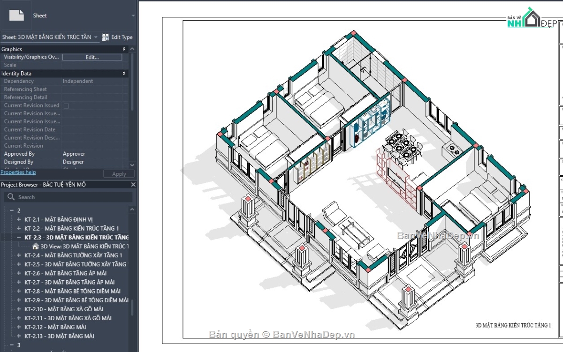563x352 pixels.
Task: Expand the KT-2.4 sheet node
Action: (19, 255)
